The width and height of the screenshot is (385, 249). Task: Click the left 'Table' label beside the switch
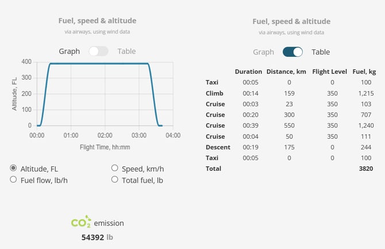click(x=126, y=51)
